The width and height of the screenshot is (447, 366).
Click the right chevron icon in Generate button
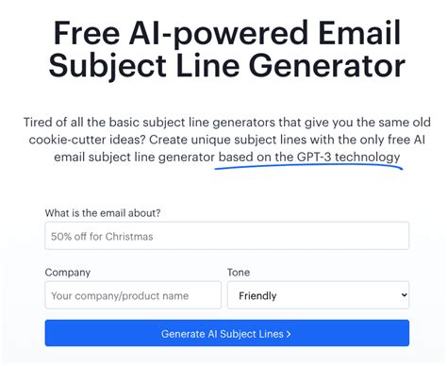(x=289, y=334)
